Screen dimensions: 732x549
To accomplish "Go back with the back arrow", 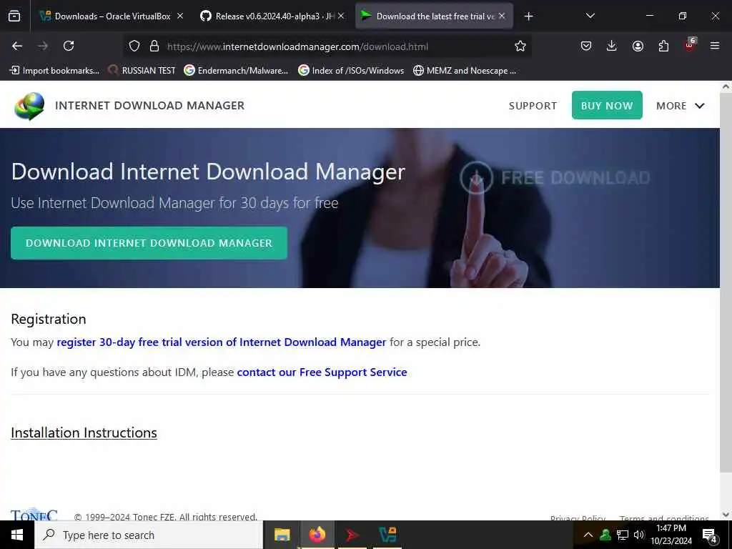I will [x=17, y=46].
